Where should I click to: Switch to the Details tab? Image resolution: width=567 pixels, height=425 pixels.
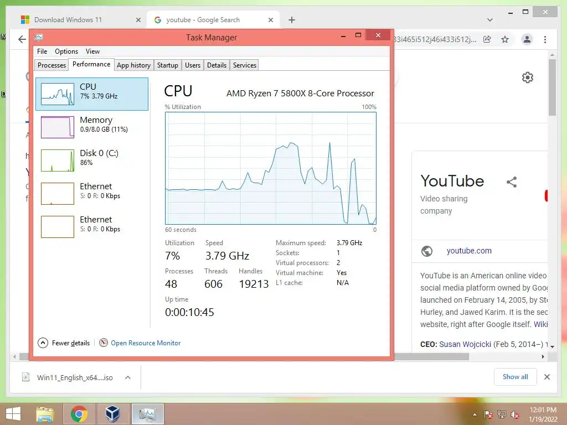[x=217, y=65]
